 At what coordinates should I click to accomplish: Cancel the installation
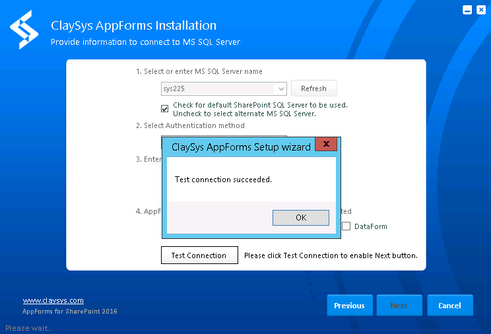(x=450, y=305)
